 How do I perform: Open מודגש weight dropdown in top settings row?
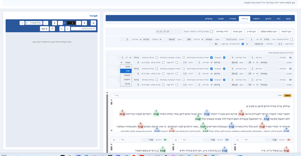[145, 39]
